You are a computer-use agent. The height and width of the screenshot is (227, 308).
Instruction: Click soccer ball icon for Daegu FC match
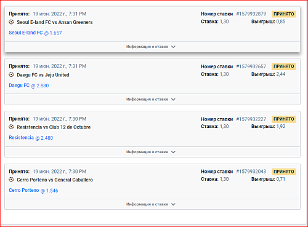[x=11, y=74]
